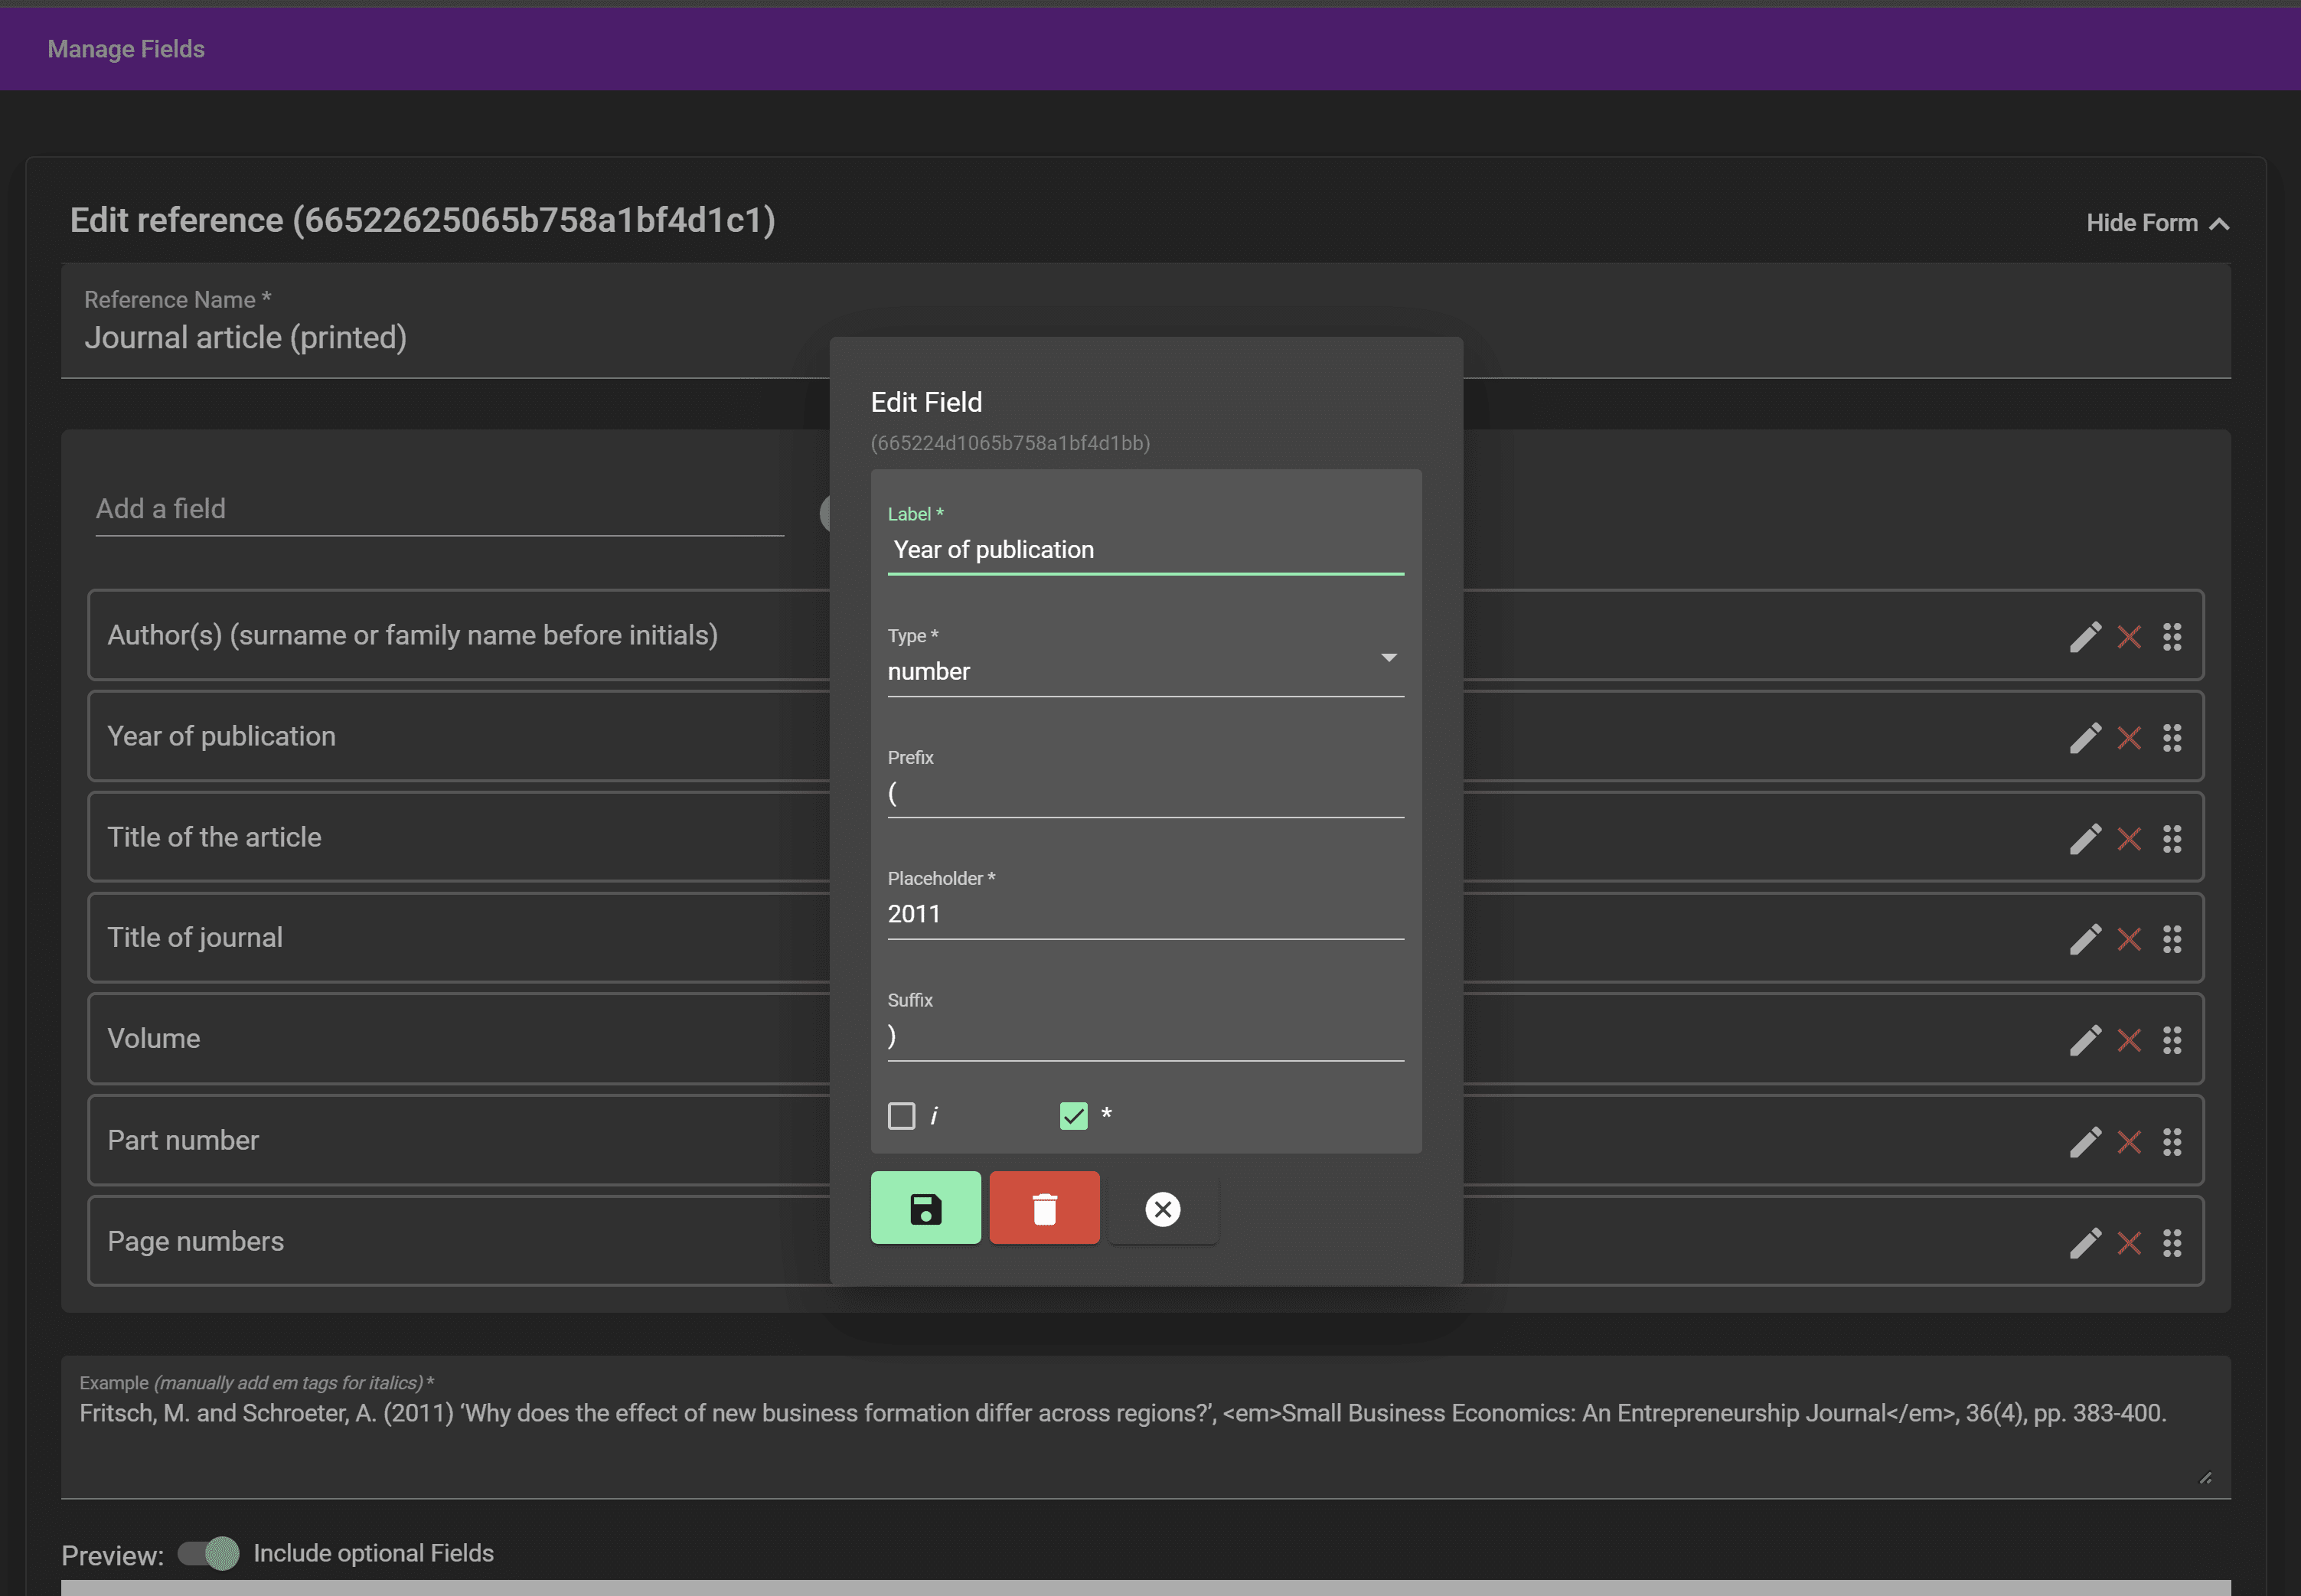The height and width of the screenshot is (1596, 2301).
Task: Click the circled X cancel button
Action: click(1162, 1209)
